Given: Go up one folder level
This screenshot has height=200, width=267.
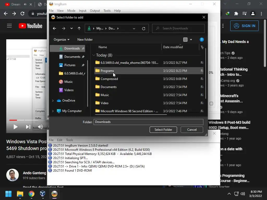Looking at the screenshot, I should point(79,28).
